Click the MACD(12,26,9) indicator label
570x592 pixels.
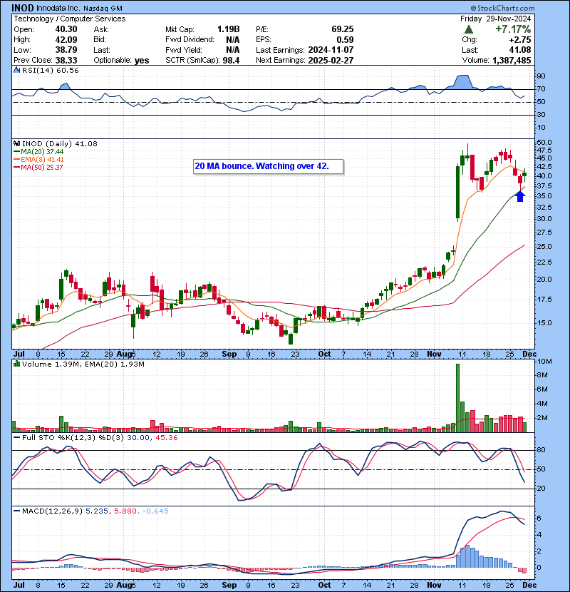[x=52, y=511]
